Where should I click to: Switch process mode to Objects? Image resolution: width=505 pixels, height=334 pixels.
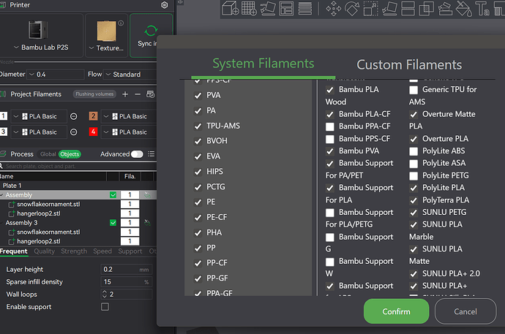click(70, 154)
